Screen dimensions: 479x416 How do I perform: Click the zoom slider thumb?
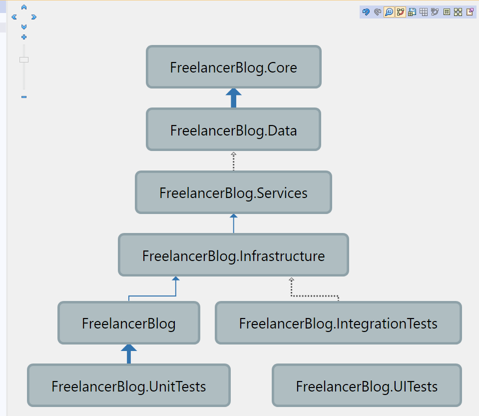click(24, 59)
